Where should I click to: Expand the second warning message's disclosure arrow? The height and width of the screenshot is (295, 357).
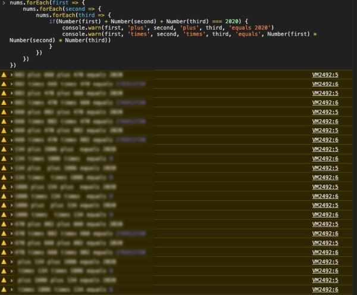coord(11,84)
